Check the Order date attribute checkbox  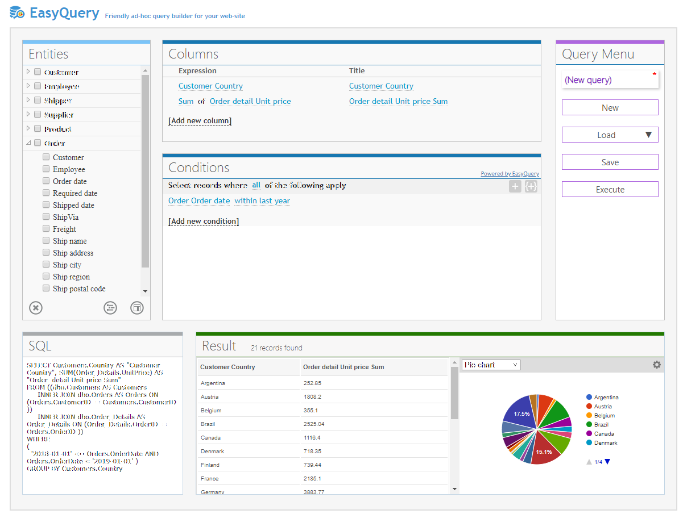47,181
